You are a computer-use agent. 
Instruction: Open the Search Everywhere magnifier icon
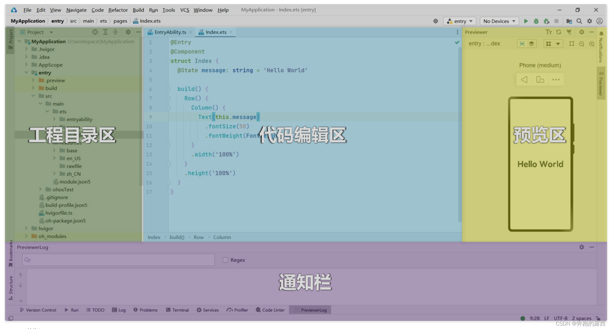(x=579, y=21)
